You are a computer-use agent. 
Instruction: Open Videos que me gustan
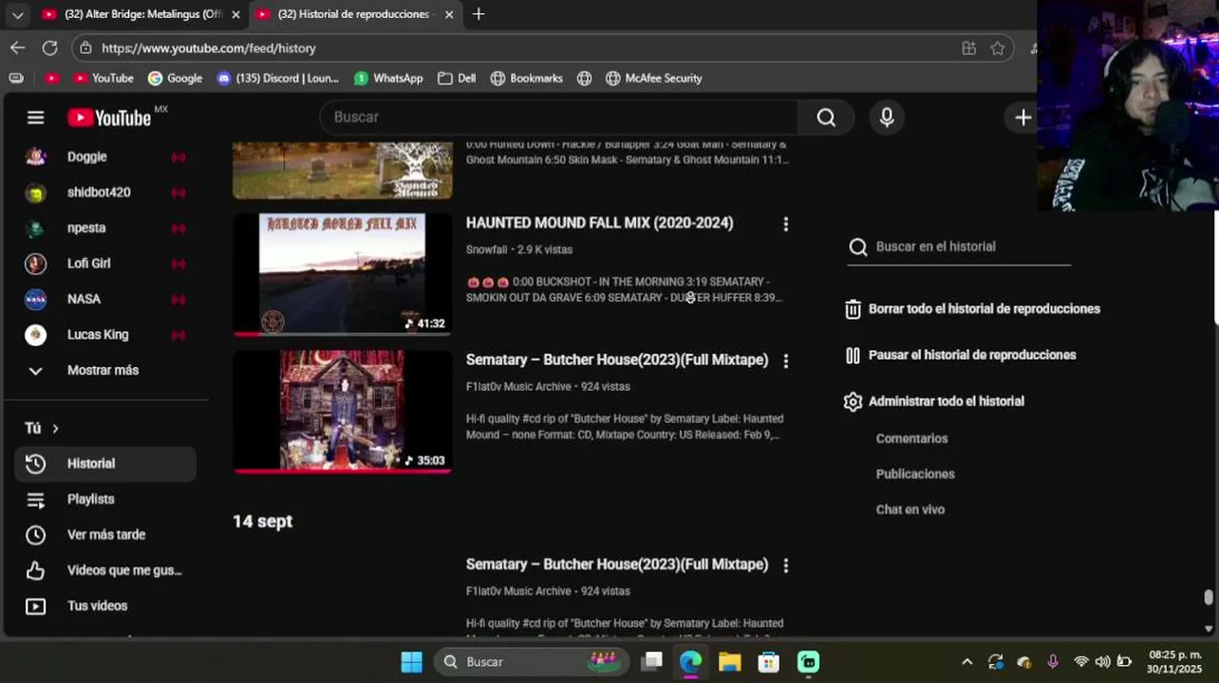(x=105, y=570)
